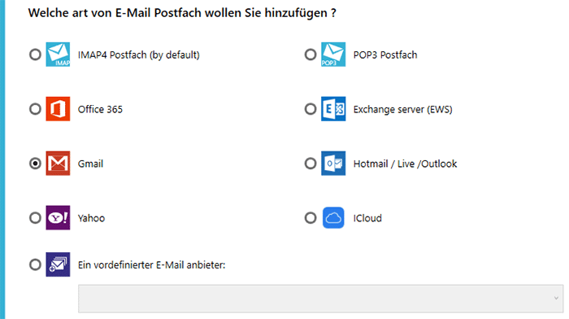Click "Ein vordefinierter E-Mail anbieter:" label

click(152, 264)
